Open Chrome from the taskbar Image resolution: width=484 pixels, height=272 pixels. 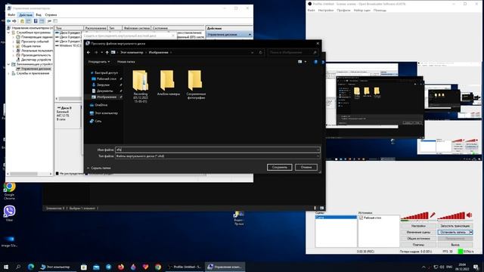point(158,267)
